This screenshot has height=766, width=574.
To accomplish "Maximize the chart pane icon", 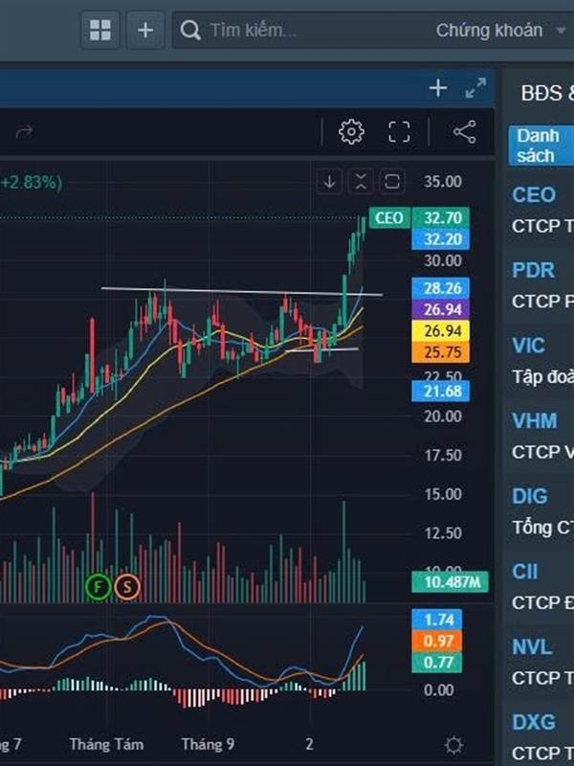I will tap(392, 182).
